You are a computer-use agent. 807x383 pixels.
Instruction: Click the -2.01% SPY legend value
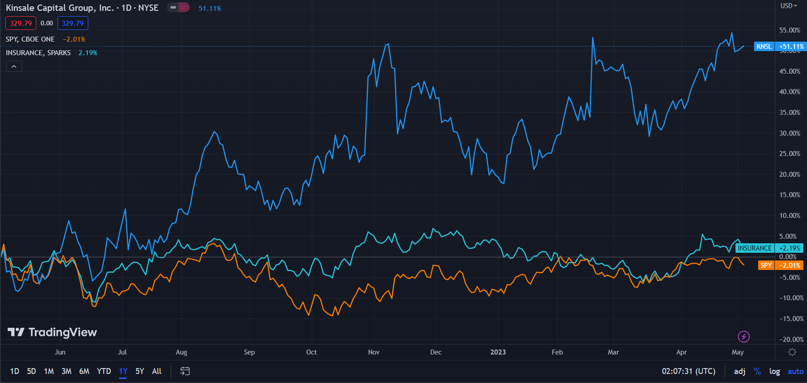click(x=74, y=39)
